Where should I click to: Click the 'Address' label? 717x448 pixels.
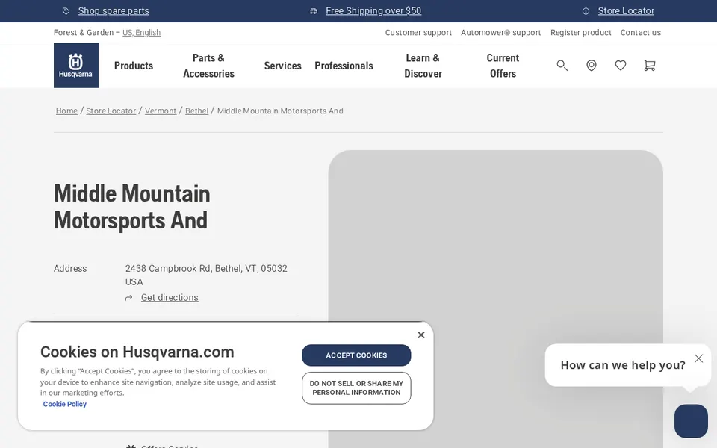pyautogui.click(x=70, y=269)
